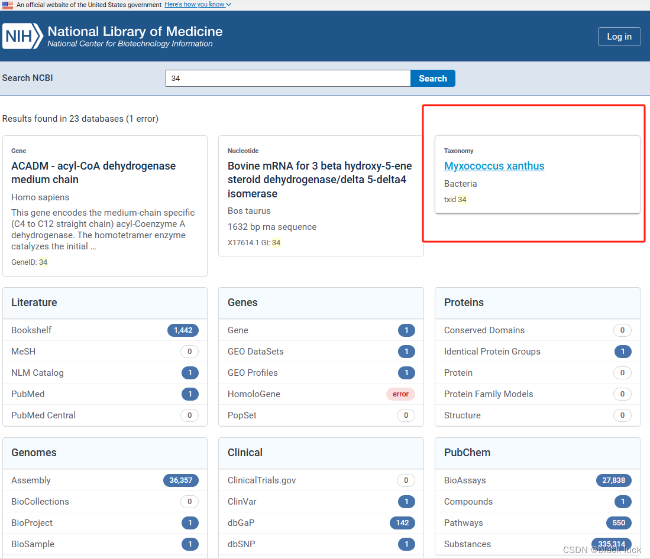The width and height of the screenshot is (650, 559).
Task: Open the Myxococcus xanthus taxonomy link
Action: pos(494,166)
